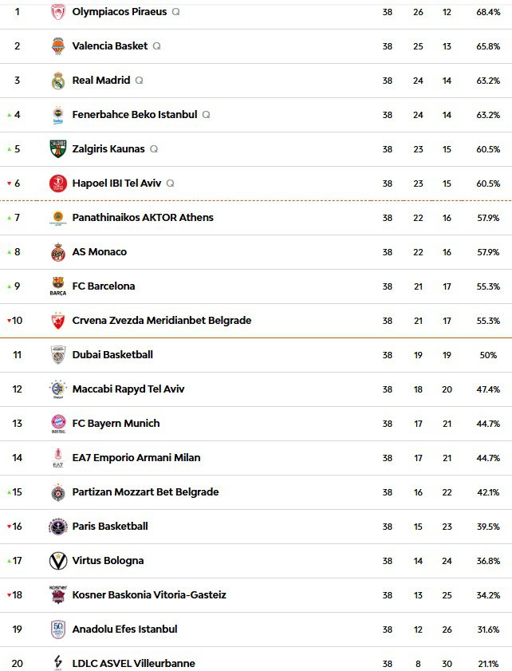Image resolution: width=512 pixels, height=671 pixels.
Task: Click the Valencia Basket team logo
Action: point(58,46)
